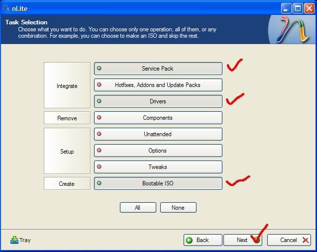Click the All button
317x252 pixels.
(138, 208)
